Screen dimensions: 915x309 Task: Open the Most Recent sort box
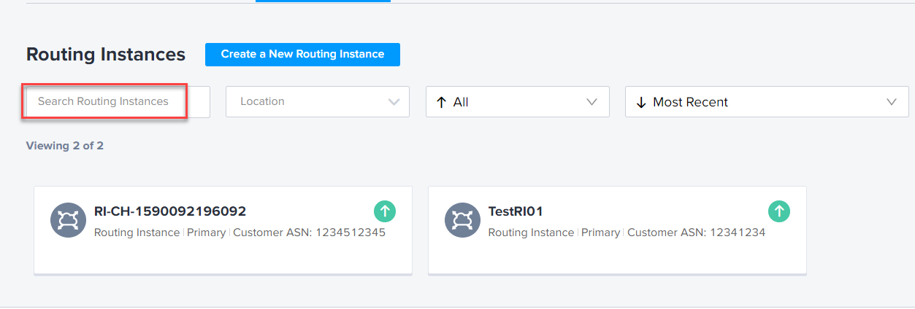tap(767, 102)
